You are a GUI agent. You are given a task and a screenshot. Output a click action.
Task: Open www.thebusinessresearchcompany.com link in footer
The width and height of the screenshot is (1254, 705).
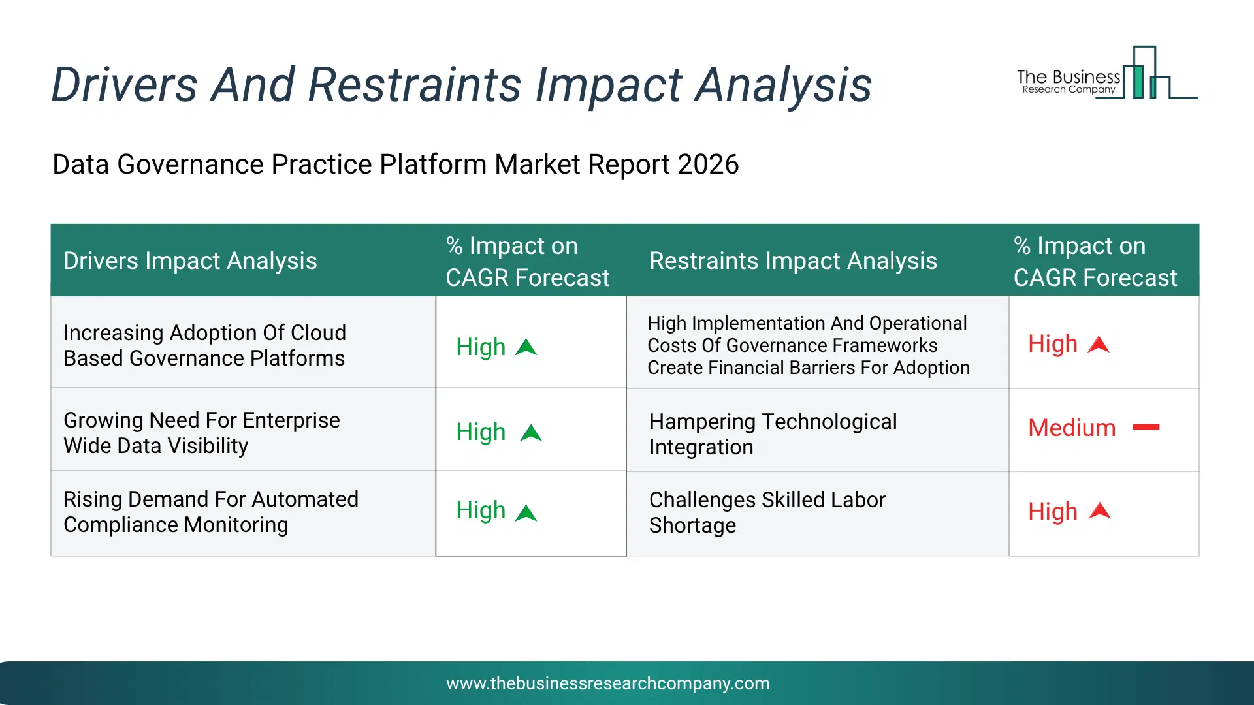[608, 683]
